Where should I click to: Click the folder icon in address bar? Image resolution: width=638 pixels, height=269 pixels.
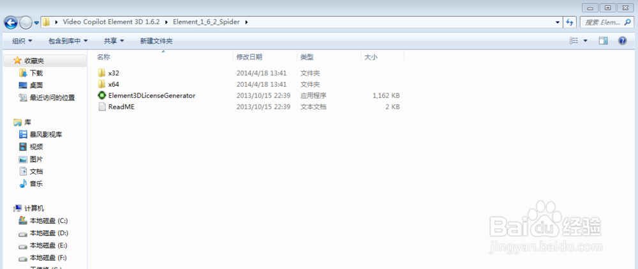tap(47, 22)
